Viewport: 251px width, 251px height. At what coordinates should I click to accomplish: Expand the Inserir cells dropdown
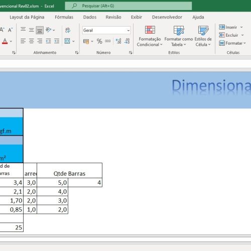[241, 27]
